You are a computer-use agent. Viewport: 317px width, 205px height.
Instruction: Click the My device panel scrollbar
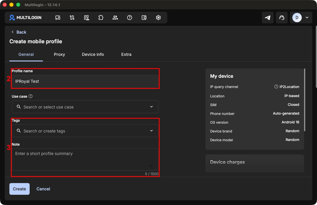pyautogui.click(x=304, y=100)
